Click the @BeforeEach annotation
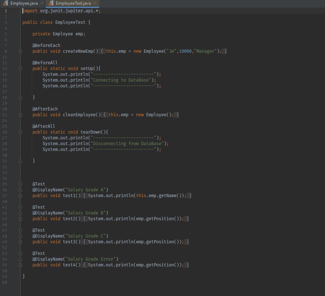 pos(46,45)
